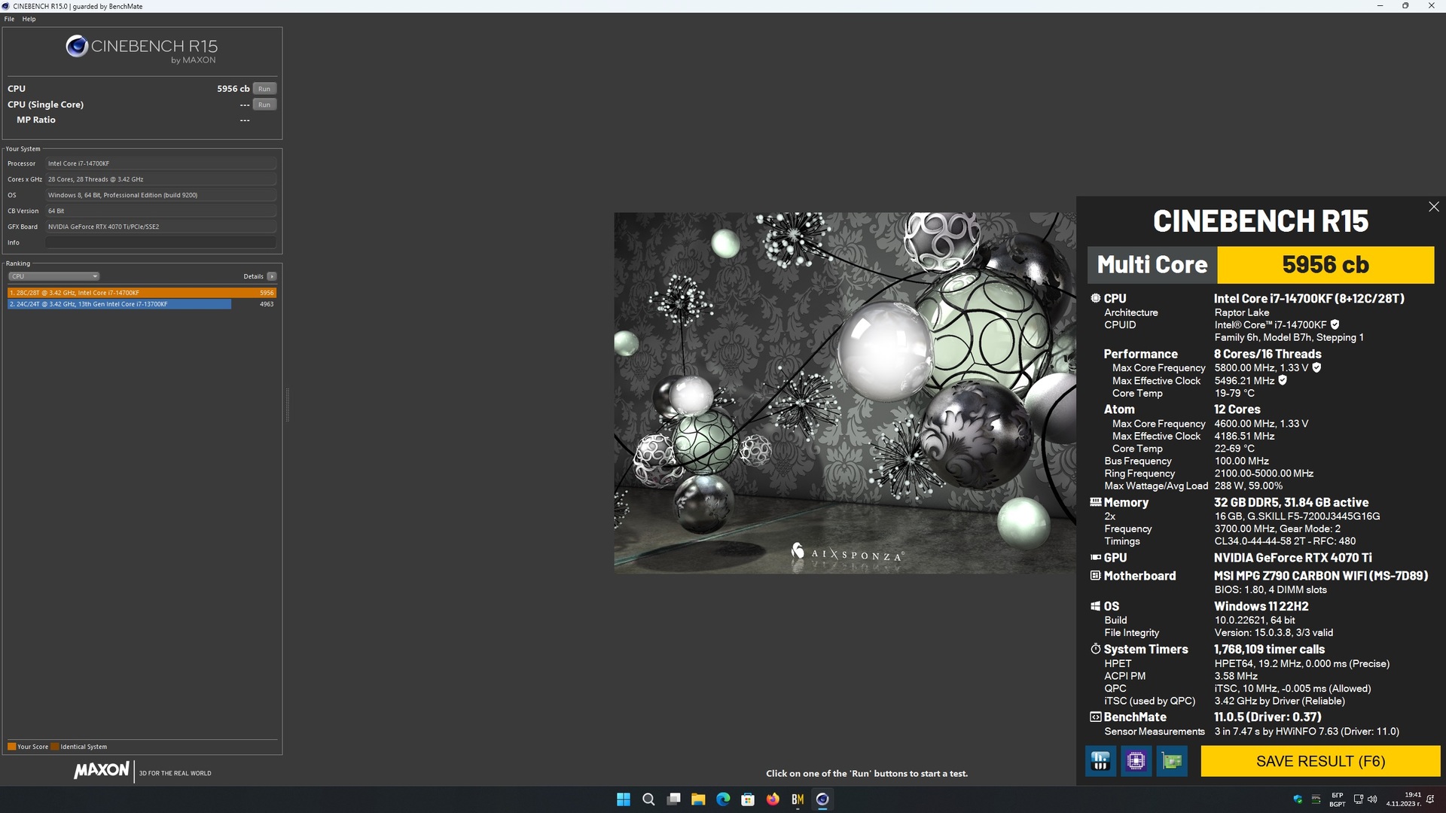Click the Cinebench R15 logo icon
This screenshot has height=813, width=1446.
(77, 47)
